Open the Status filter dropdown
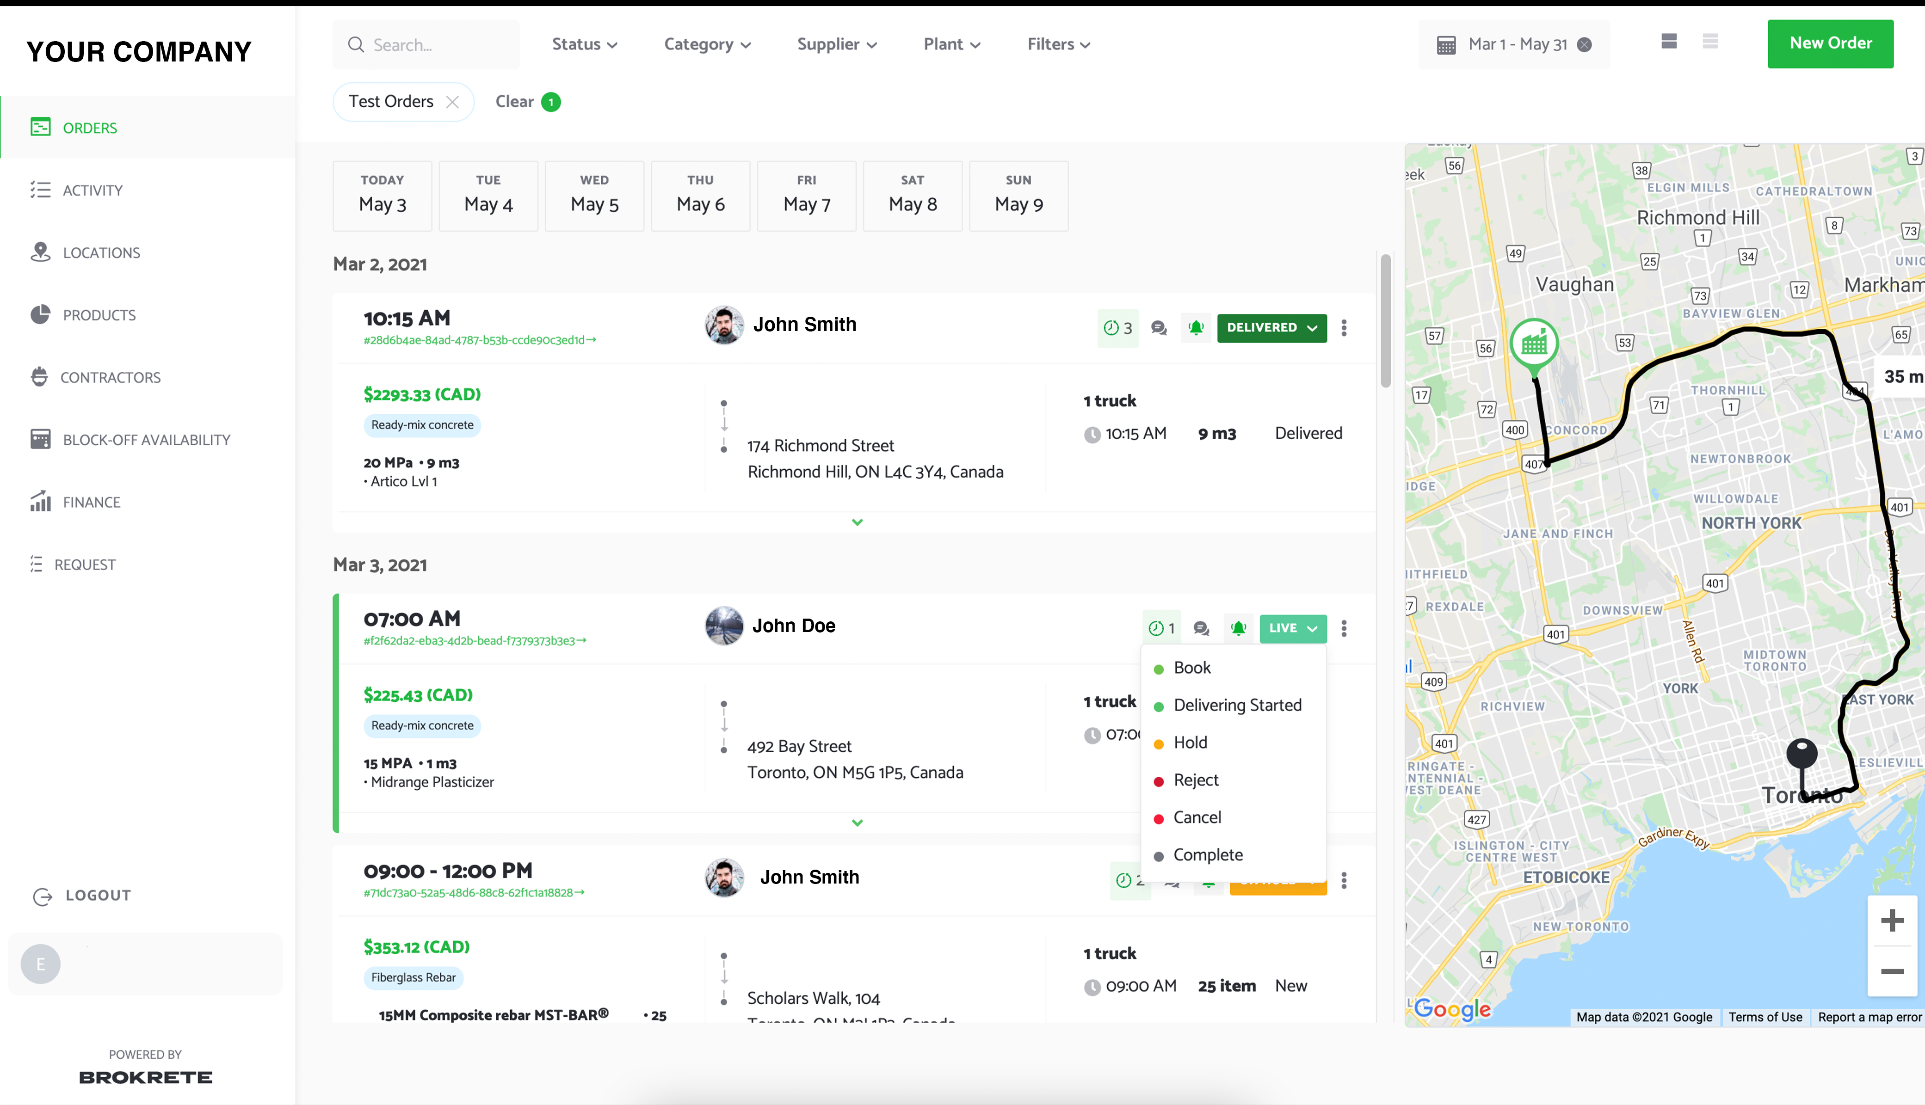1925x1105 pixels. click(x=584, y=45)
